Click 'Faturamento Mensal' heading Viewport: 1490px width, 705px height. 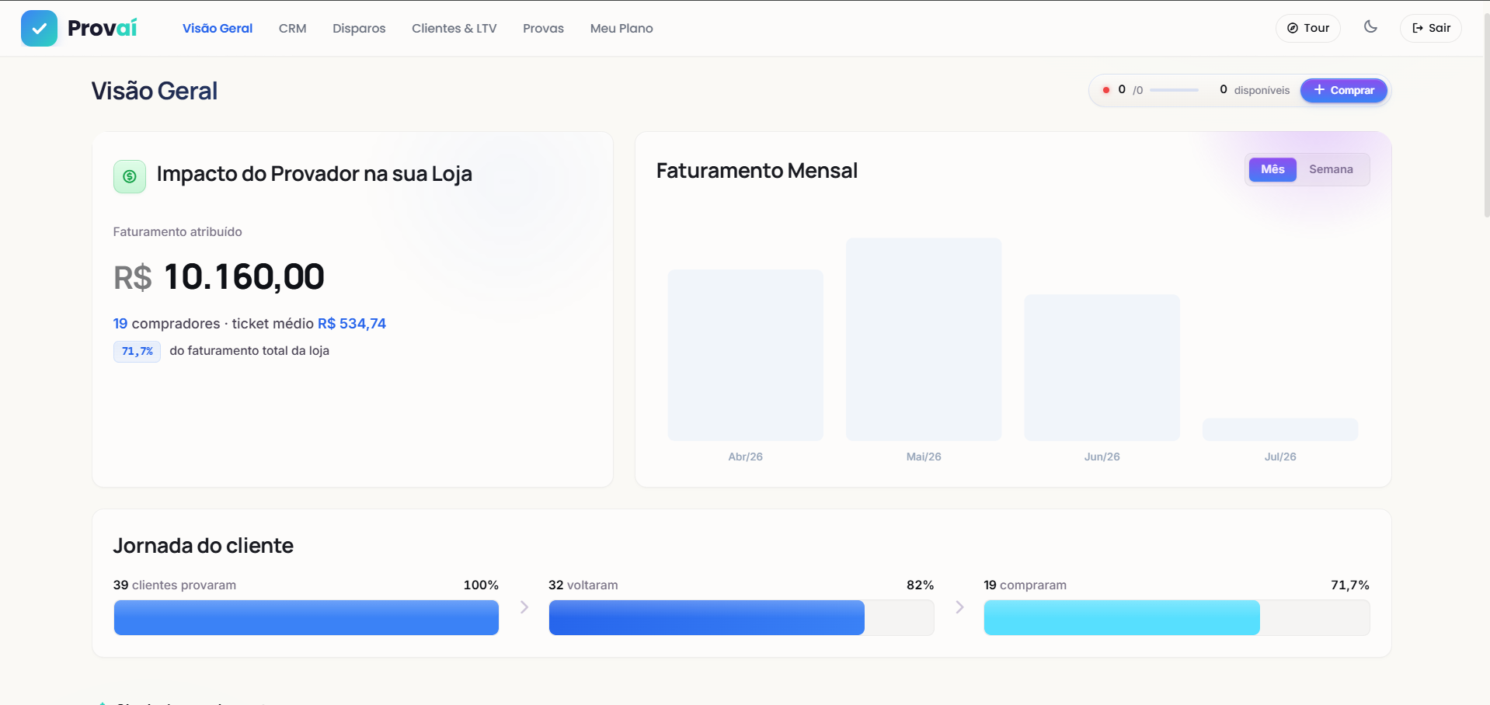[x=757, y=171]
